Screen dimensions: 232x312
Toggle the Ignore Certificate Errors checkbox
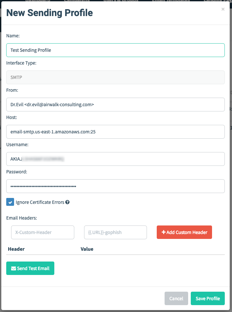point(10,202)
